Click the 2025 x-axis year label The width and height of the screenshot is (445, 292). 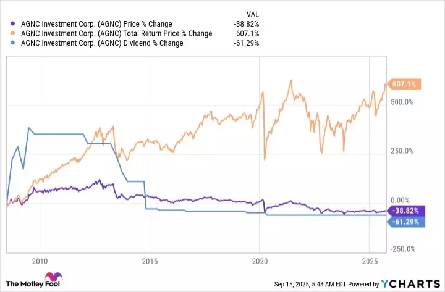(x=369, y=261)
